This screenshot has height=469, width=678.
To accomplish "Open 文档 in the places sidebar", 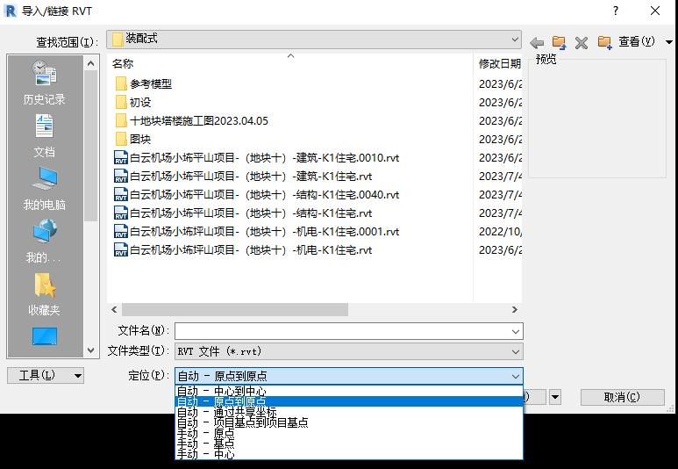I will tap(44, 136).
